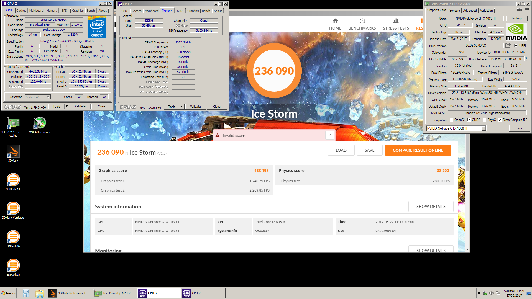Image resolution: width=532 pixels, height=299 pixels.
Task: Click the Graphics score value 453 198
Action: (261, 171)
